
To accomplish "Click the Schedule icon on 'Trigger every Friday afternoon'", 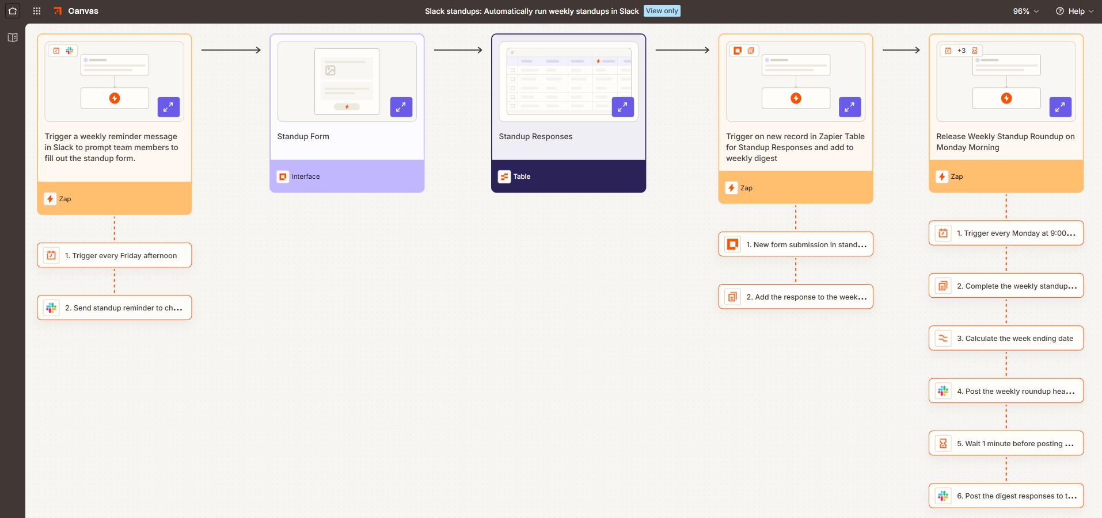I will click(x=52, y=255).
